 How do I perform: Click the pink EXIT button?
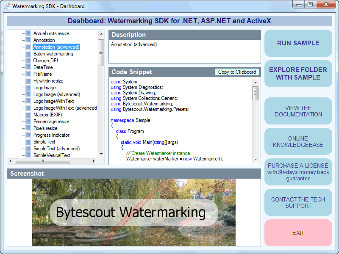pos(298,233)
